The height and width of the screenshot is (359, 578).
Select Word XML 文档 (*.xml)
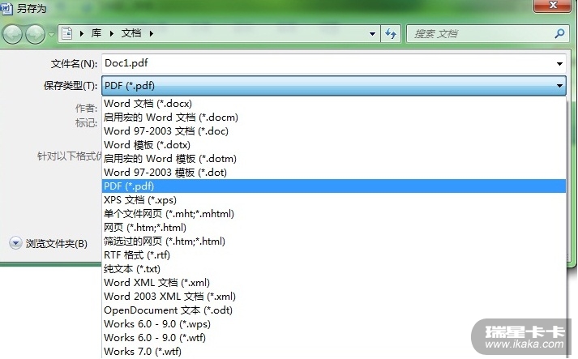pyautogui.click(x=334, y=282)
